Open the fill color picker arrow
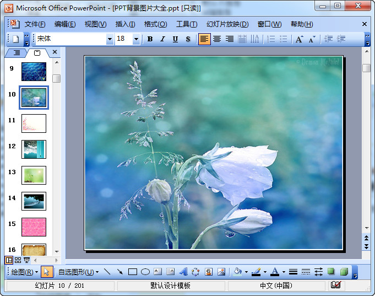Screen dimensions: 375x296 point(246,272)
